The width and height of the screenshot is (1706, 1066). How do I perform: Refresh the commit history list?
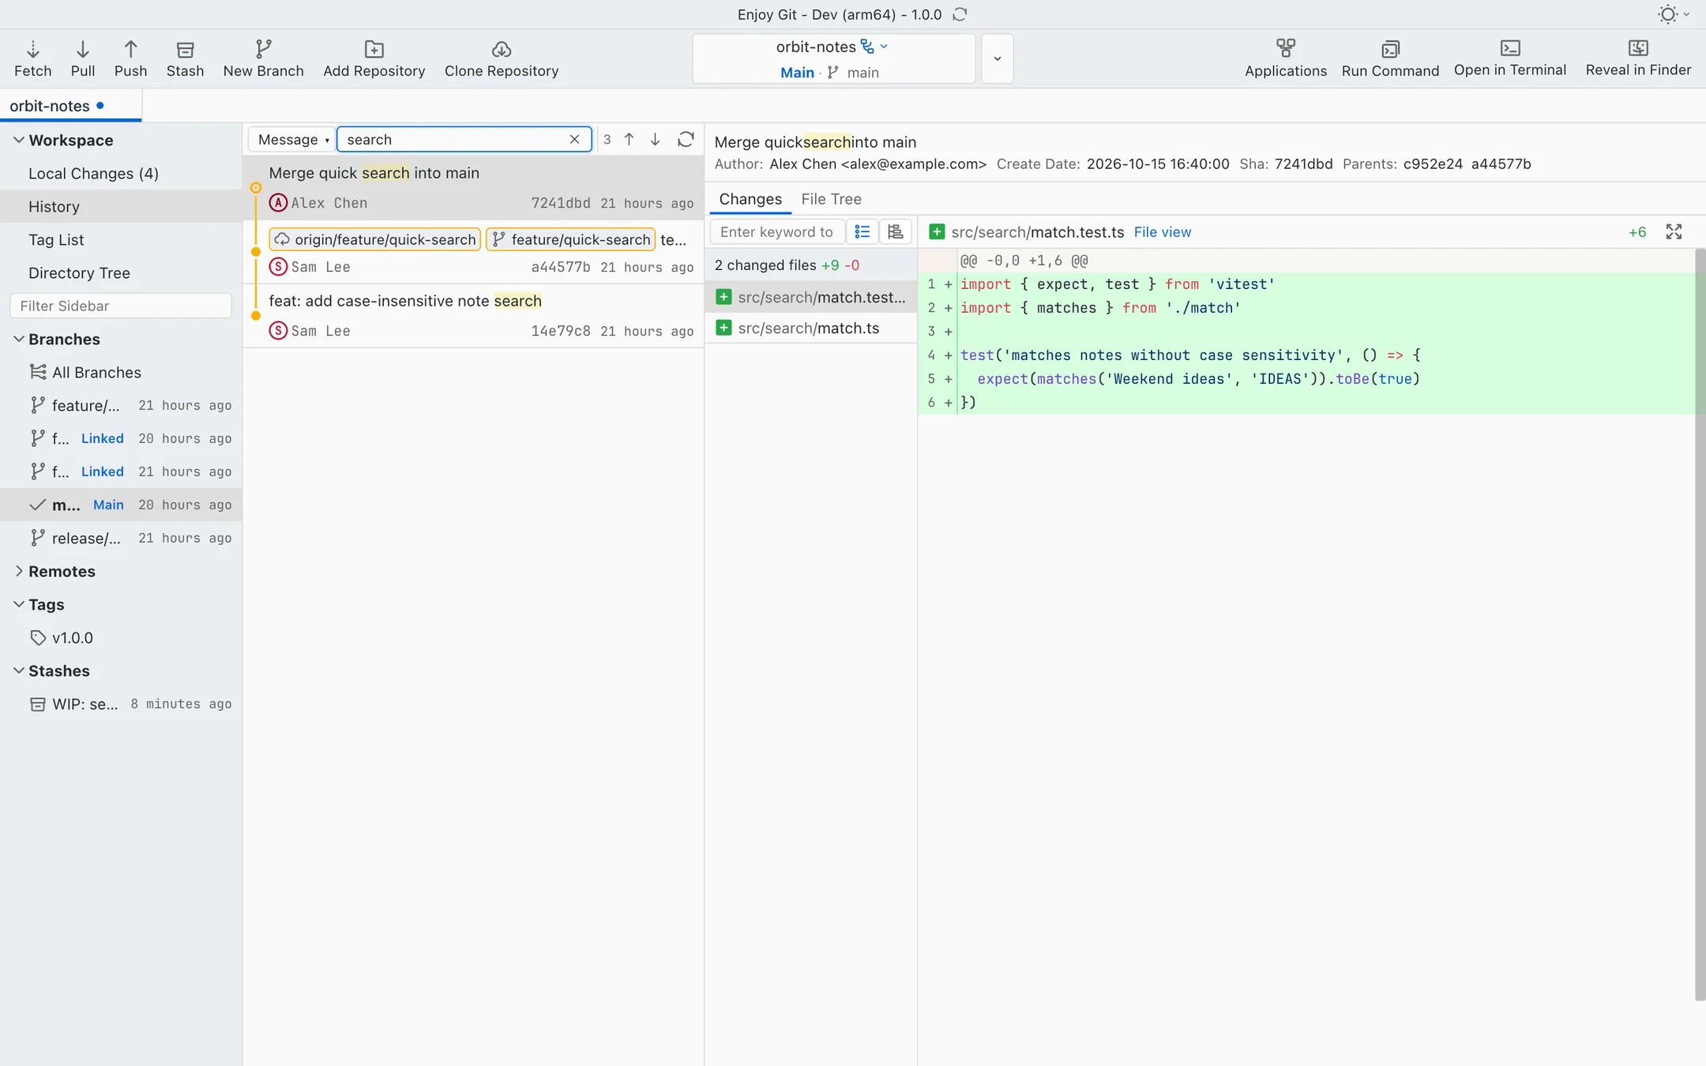(686, 139)
